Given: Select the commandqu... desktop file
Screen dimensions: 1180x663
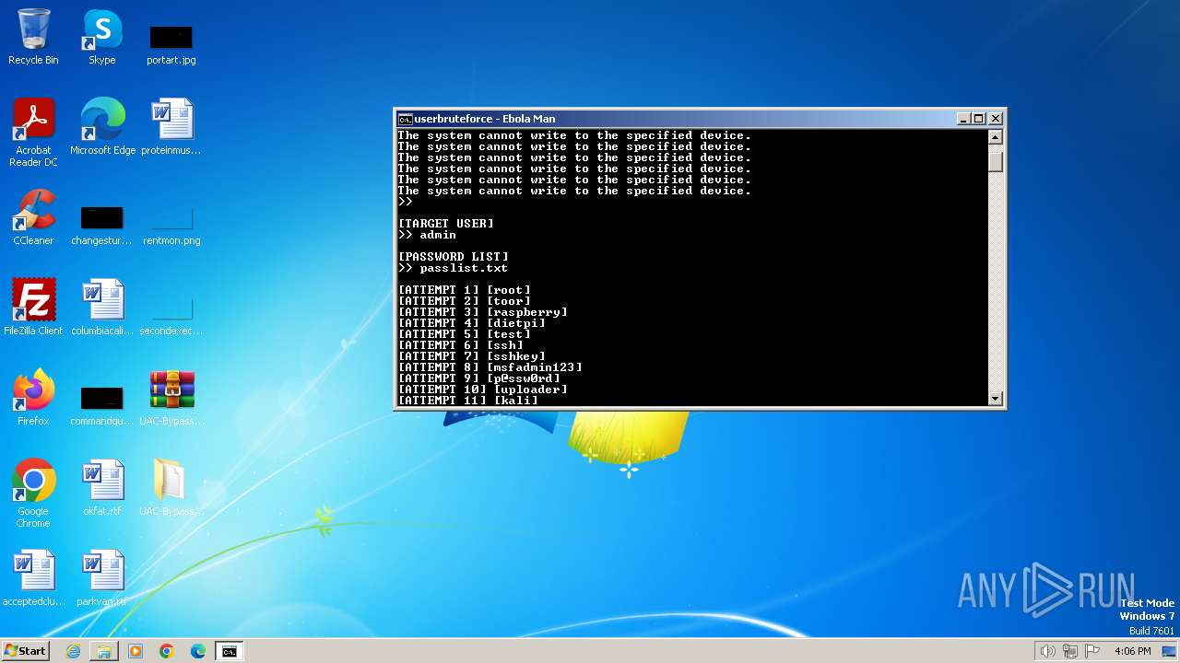Looking at the screenshot, I should [102, 405].
